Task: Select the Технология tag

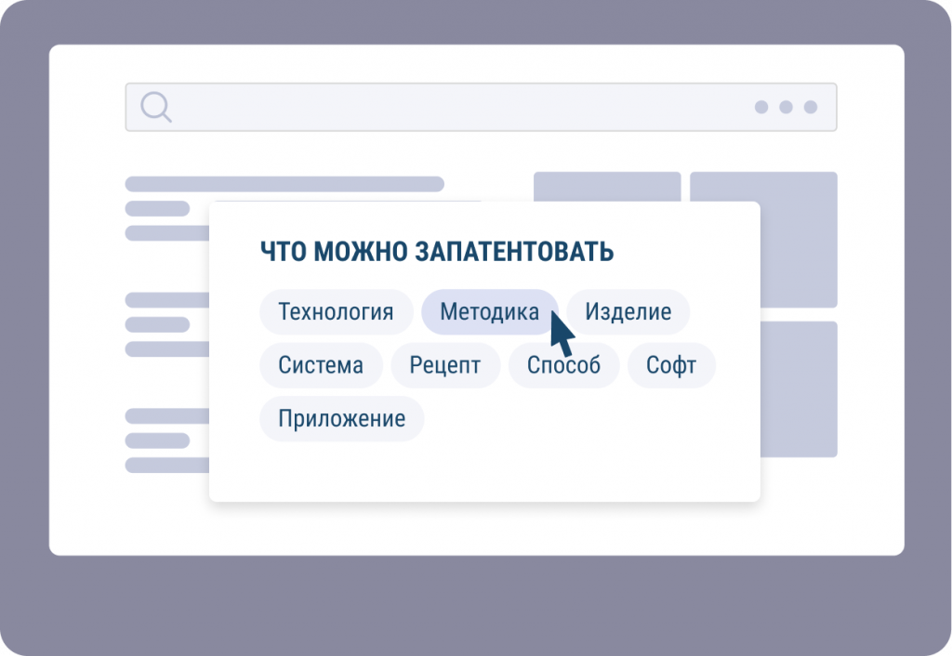Action: click(x=336, y=312)
